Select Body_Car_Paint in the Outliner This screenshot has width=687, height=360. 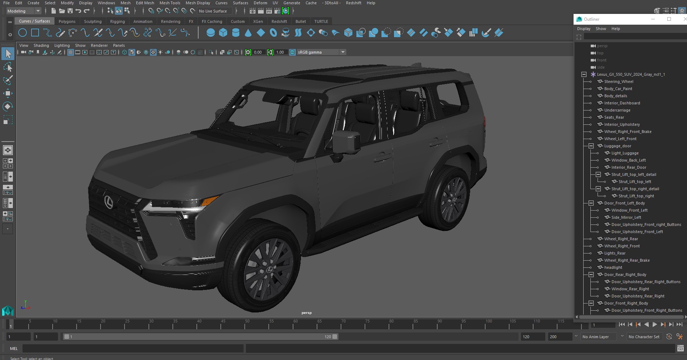click(618, 89)
